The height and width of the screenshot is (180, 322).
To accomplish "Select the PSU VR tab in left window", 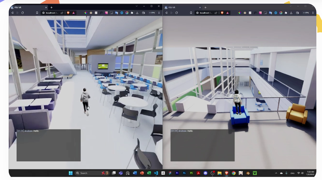I will 29,7.
